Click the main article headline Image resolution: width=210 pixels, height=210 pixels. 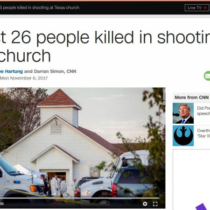[105, 46]
